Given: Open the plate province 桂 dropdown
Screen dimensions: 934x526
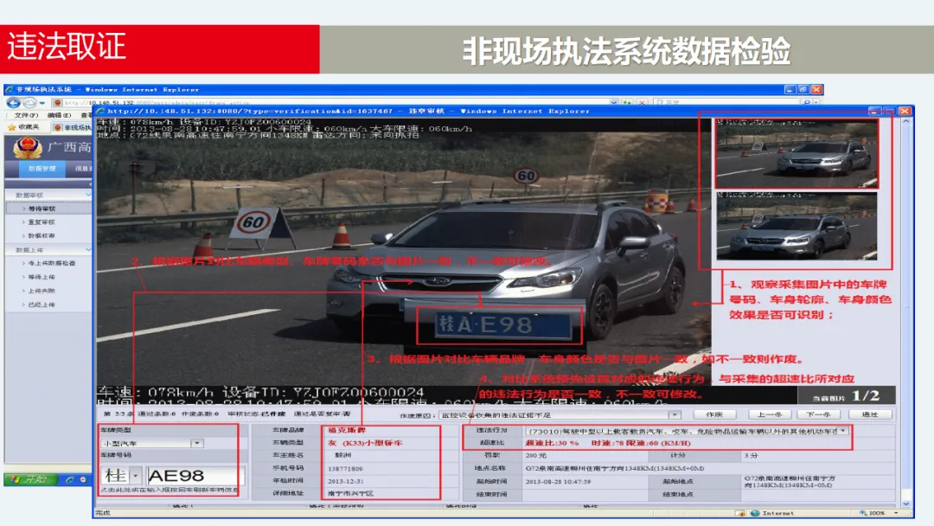Looking at the screenshot, I should (x=137, y=475).
